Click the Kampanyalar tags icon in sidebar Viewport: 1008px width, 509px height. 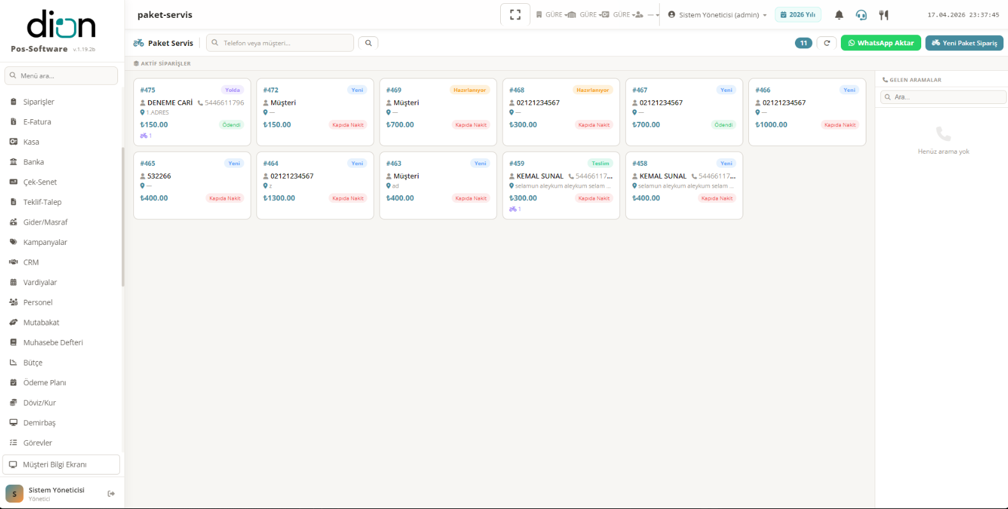pyautogui.click(x=13, y=242)
